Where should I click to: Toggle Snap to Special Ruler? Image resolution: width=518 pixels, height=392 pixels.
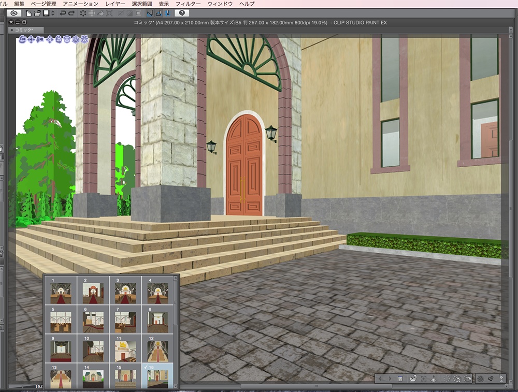click(159, 13)
